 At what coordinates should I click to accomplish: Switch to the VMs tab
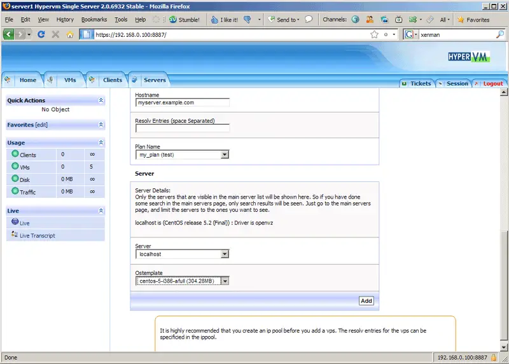70,80
